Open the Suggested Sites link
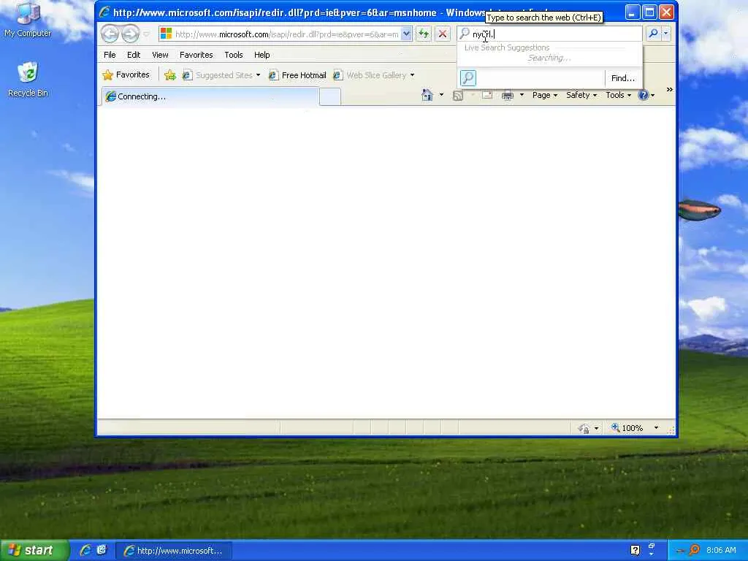 click(218, 75)
